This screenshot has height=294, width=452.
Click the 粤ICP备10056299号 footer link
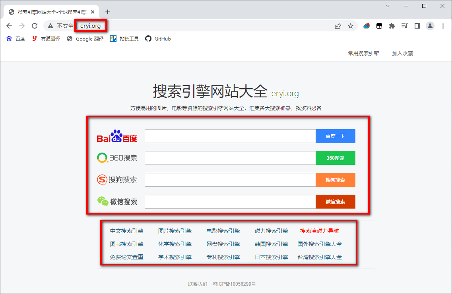[235, 284]
